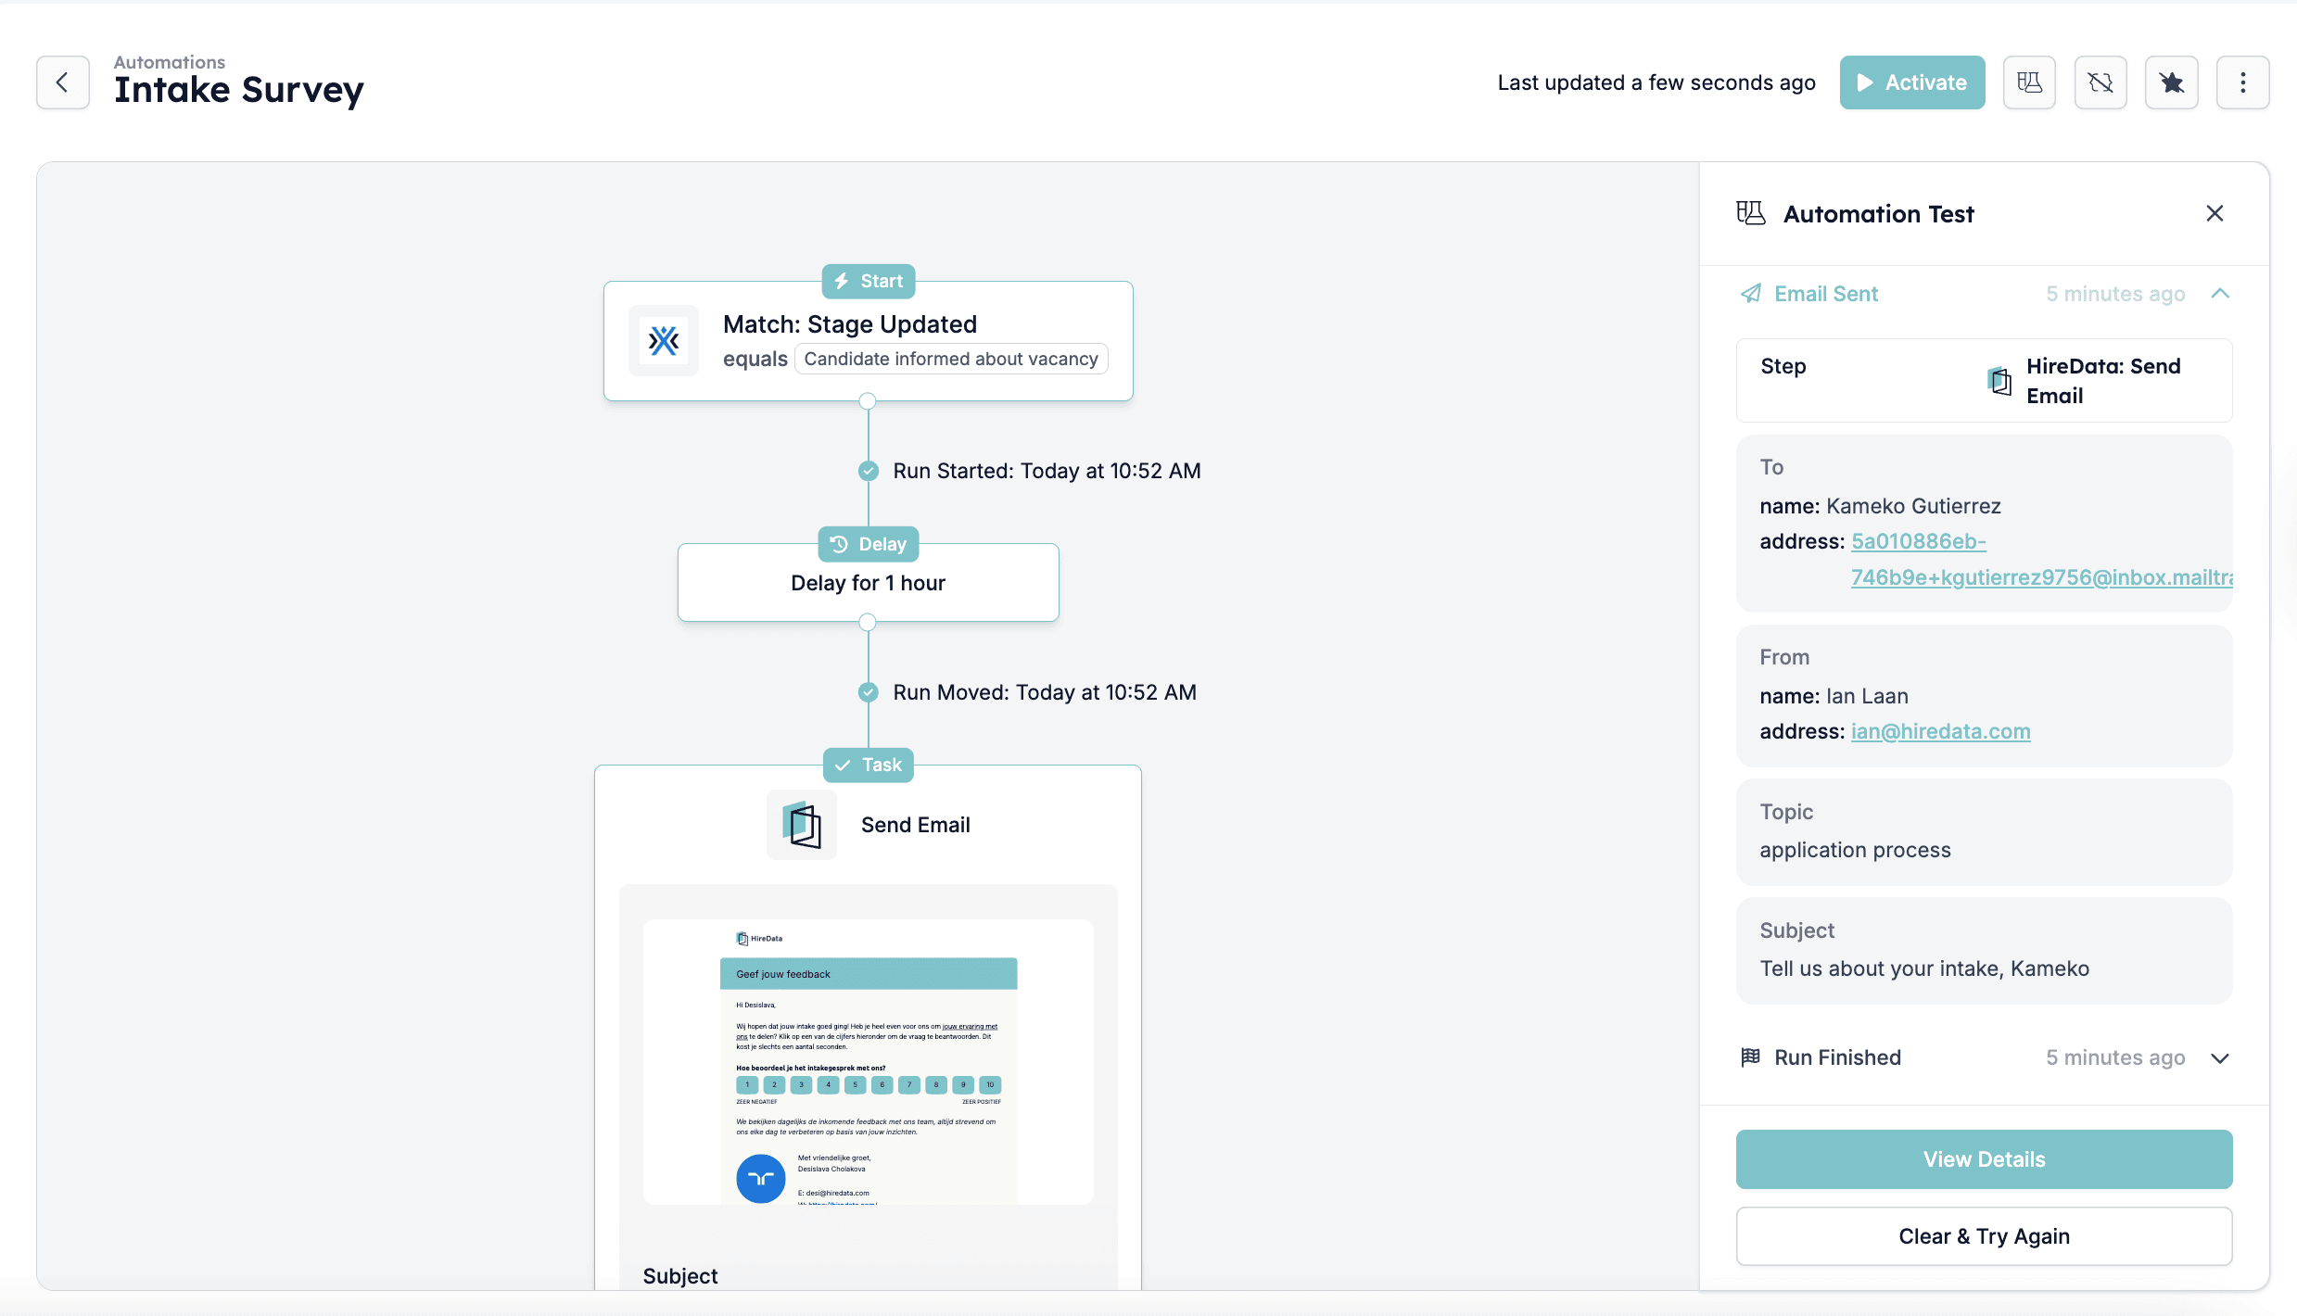Image resolution: width=2297 pixels, height=1316 pixels.
Task: Click connector dot below trigger node
Action: coord(868,401)
